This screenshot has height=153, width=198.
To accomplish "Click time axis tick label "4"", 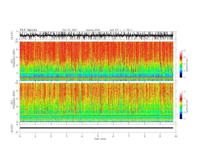I will [82, 136].
